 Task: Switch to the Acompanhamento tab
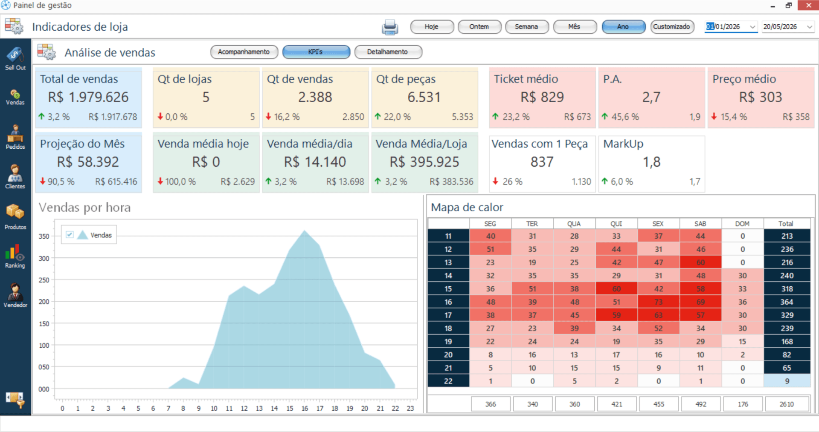[244, 52]
